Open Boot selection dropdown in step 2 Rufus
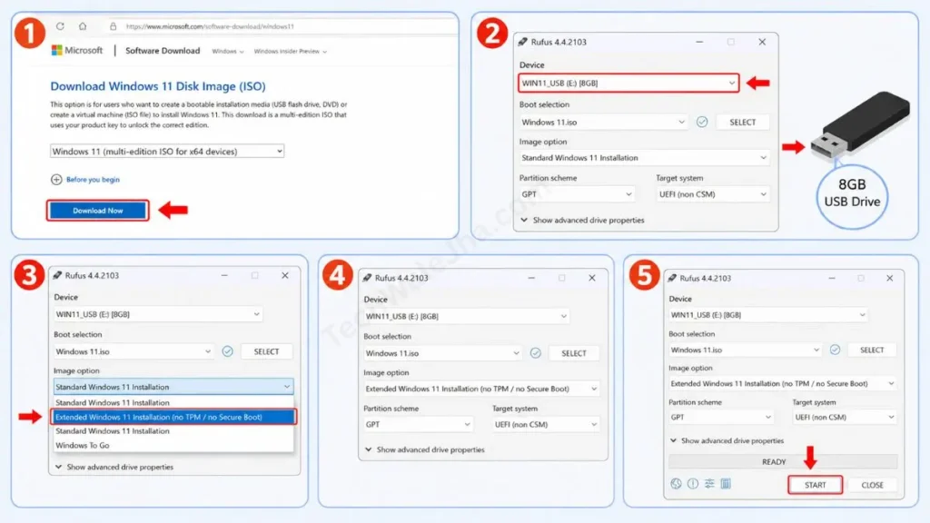The height and width of the screenshot is (523, 930). point(603,123)
